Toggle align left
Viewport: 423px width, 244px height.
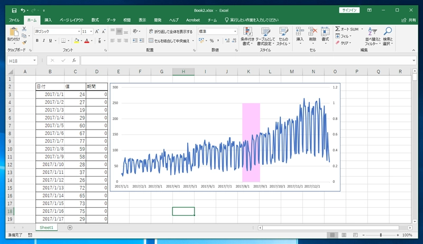coord(113,41)
